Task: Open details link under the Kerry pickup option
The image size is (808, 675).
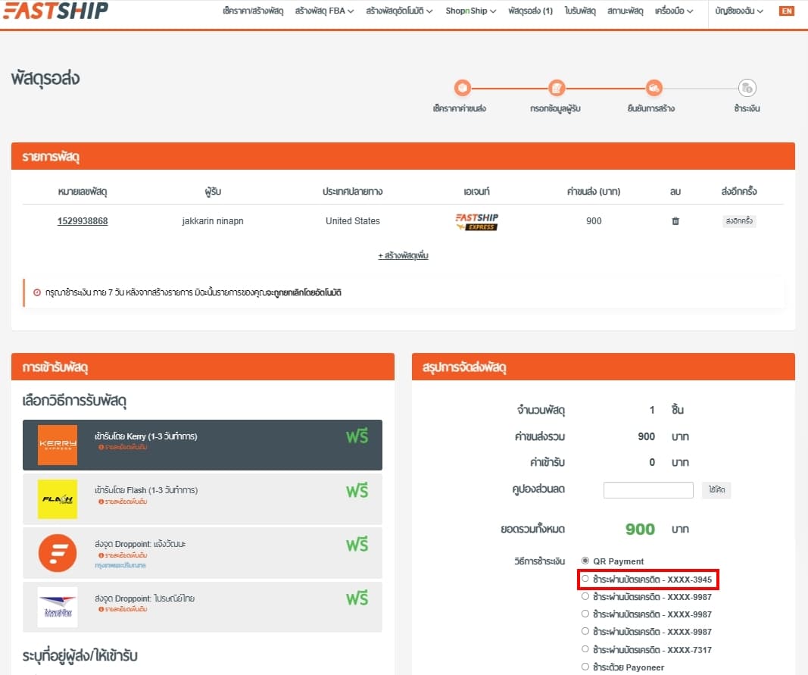Action: tap(123, 447)
